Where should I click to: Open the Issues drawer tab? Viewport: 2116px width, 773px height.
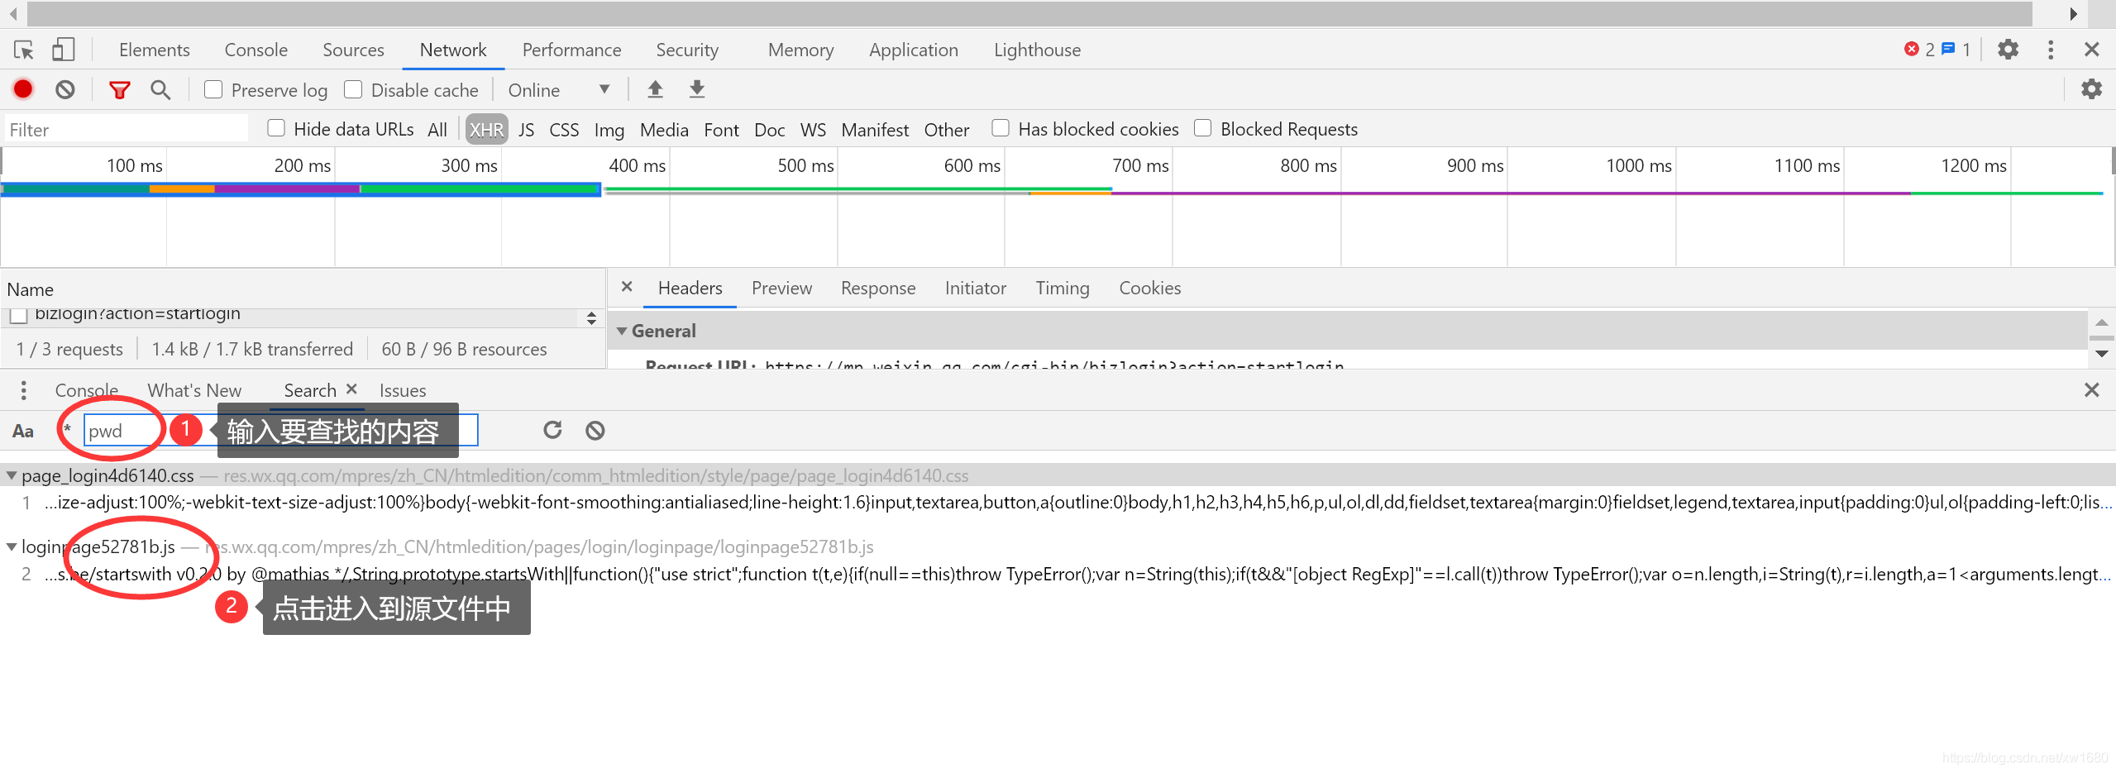403,390
